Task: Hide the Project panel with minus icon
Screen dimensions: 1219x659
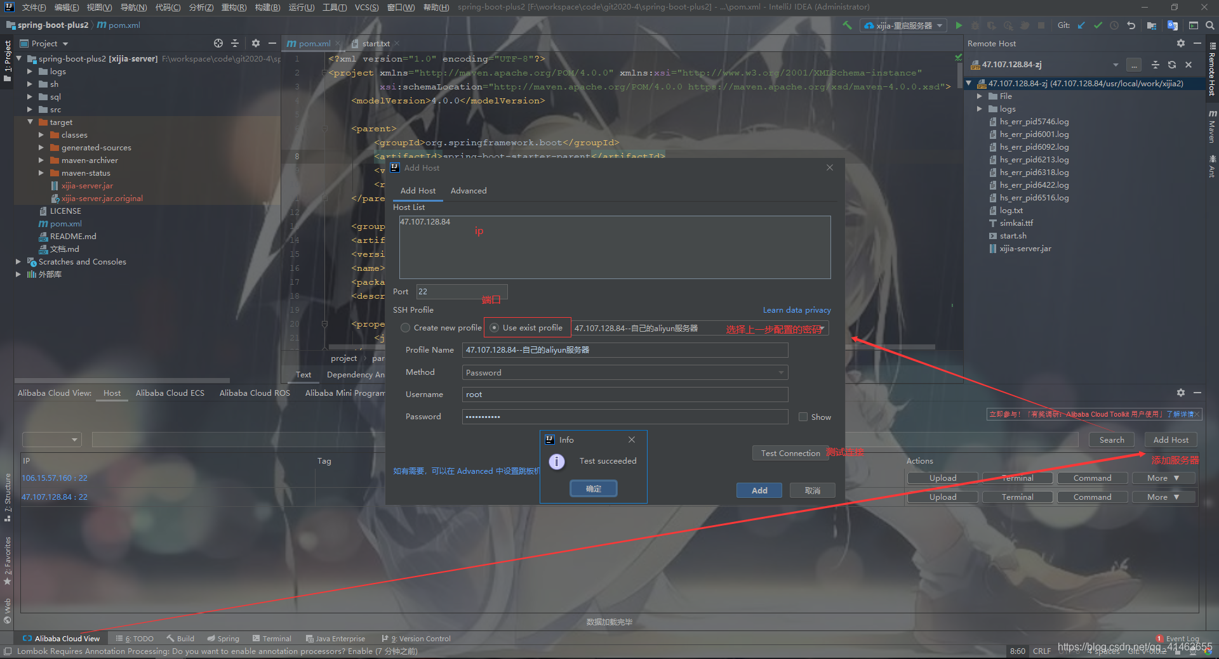Action: pyautogui.click(x=272, y=43)
